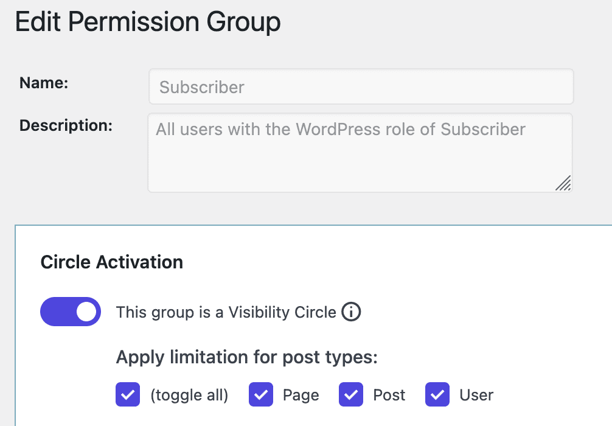Click the "Circle Activation" section title

(x=111, y=262)
